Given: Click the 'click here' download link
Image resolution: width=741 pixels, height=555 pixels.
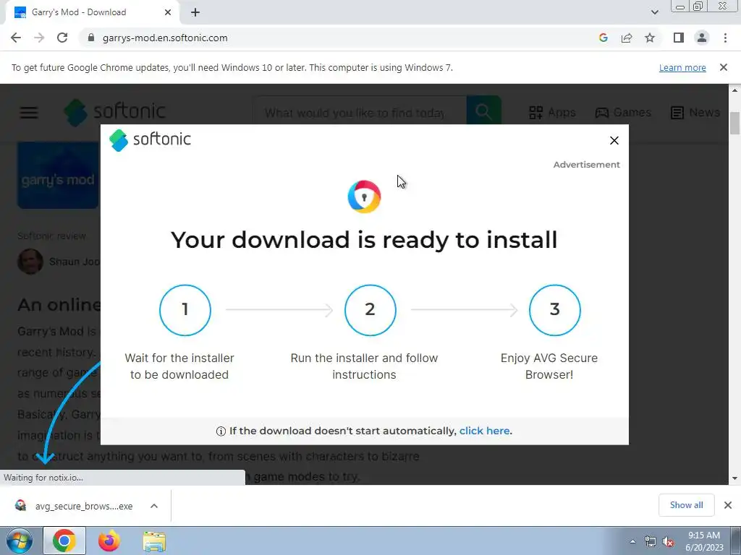Looking at the screenshot, I should coord(484,431).
